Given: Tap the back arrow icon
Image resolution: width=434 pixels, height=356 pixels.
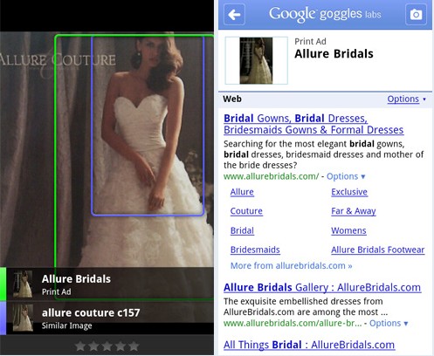Looking at the screenshot, I should tap(234, 15).
